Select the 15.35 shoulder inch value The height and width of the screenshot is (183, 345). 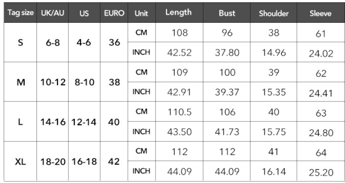tap(274, 92)
